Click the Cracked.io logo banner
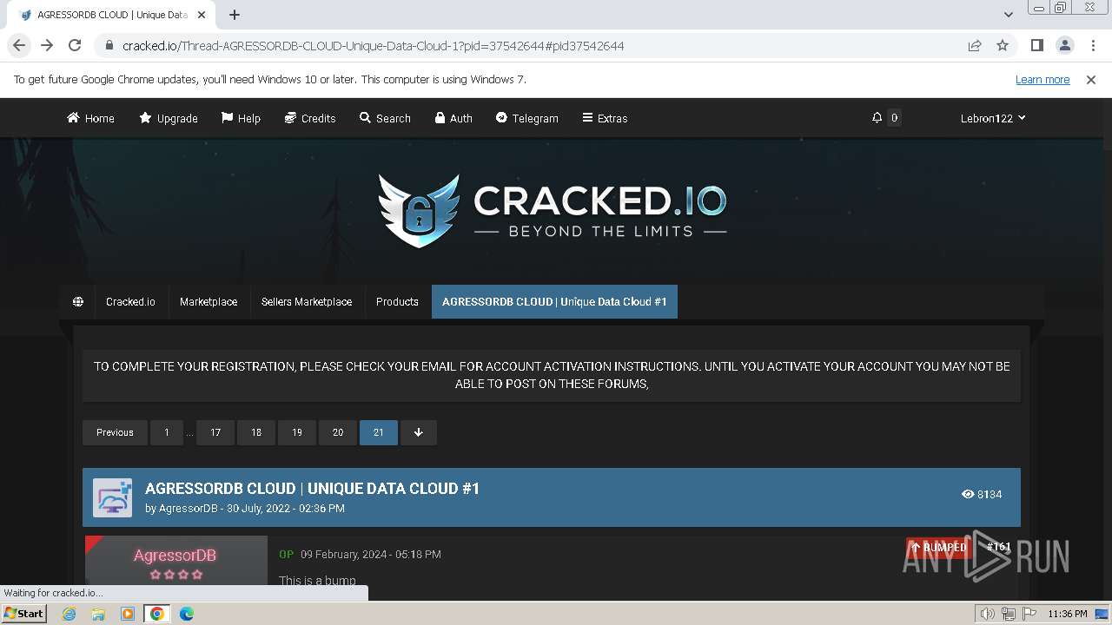Viewport: 1112px width, 625px height. (x=552, y=210)
